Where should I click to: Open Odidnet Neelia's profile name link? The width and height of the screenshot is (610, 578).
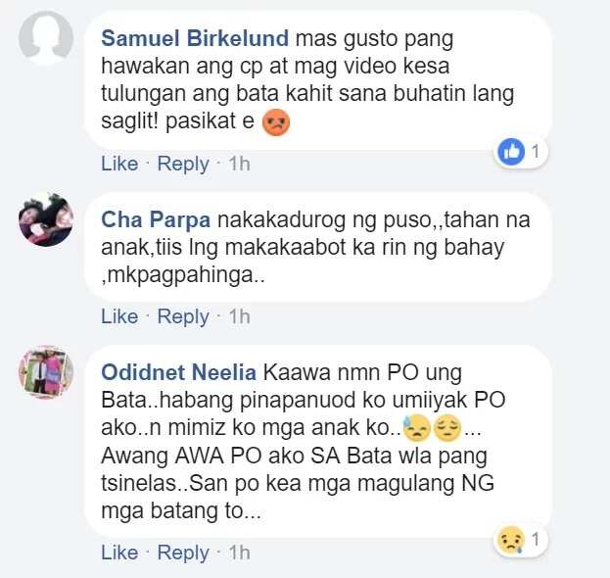178,372
